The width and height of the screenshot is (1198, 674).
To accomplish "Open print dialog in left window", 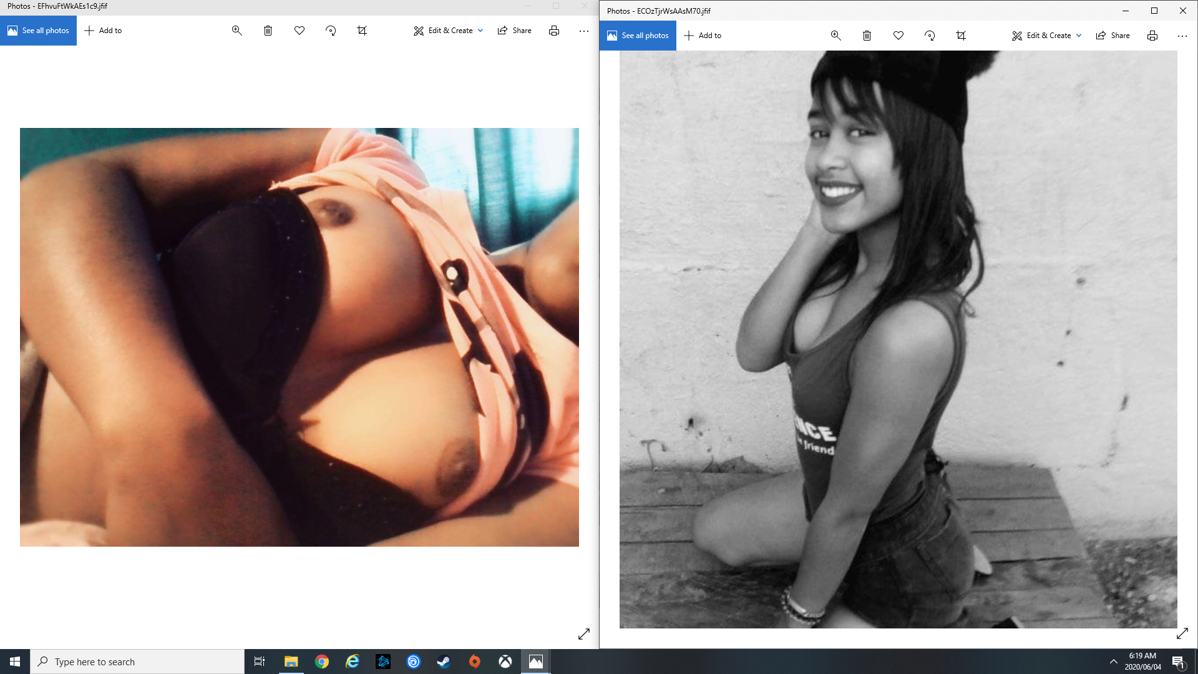I will point(553,31).
